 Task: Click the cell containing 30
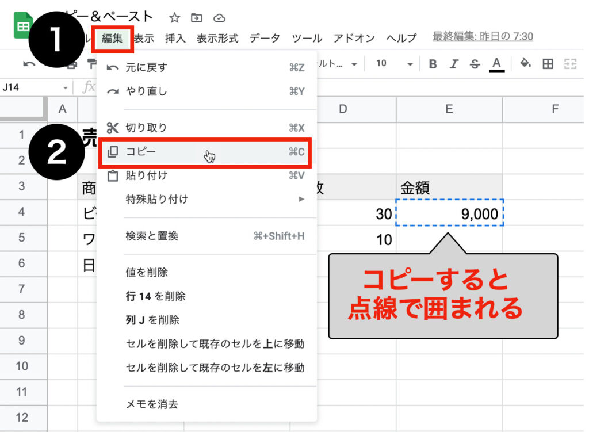(357, 213)
